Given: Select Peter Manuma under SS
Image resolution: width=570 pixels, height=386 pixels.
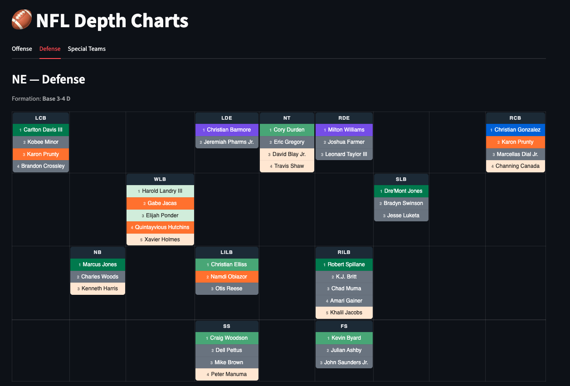Looking at the screenshot, I should click(x=227, y=374).
